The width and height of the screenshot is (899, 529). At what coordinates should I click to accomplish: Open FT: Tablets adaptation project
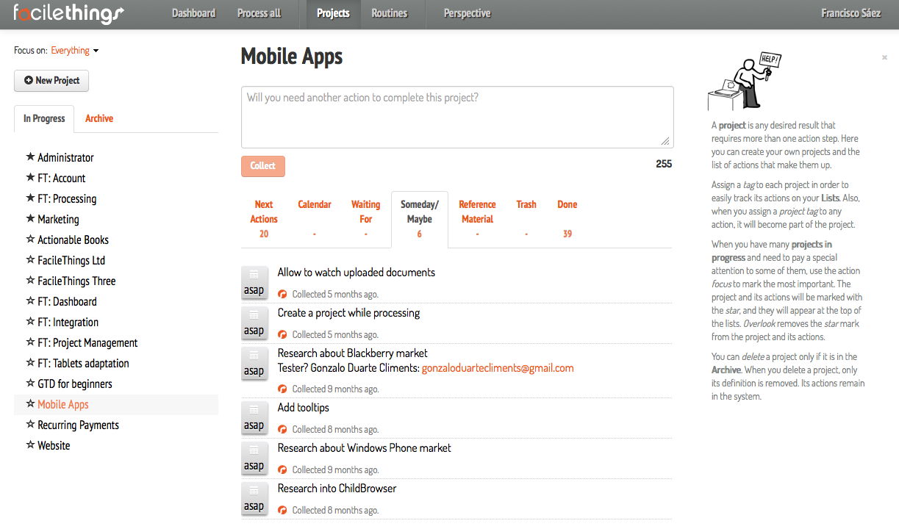(83, 363)
